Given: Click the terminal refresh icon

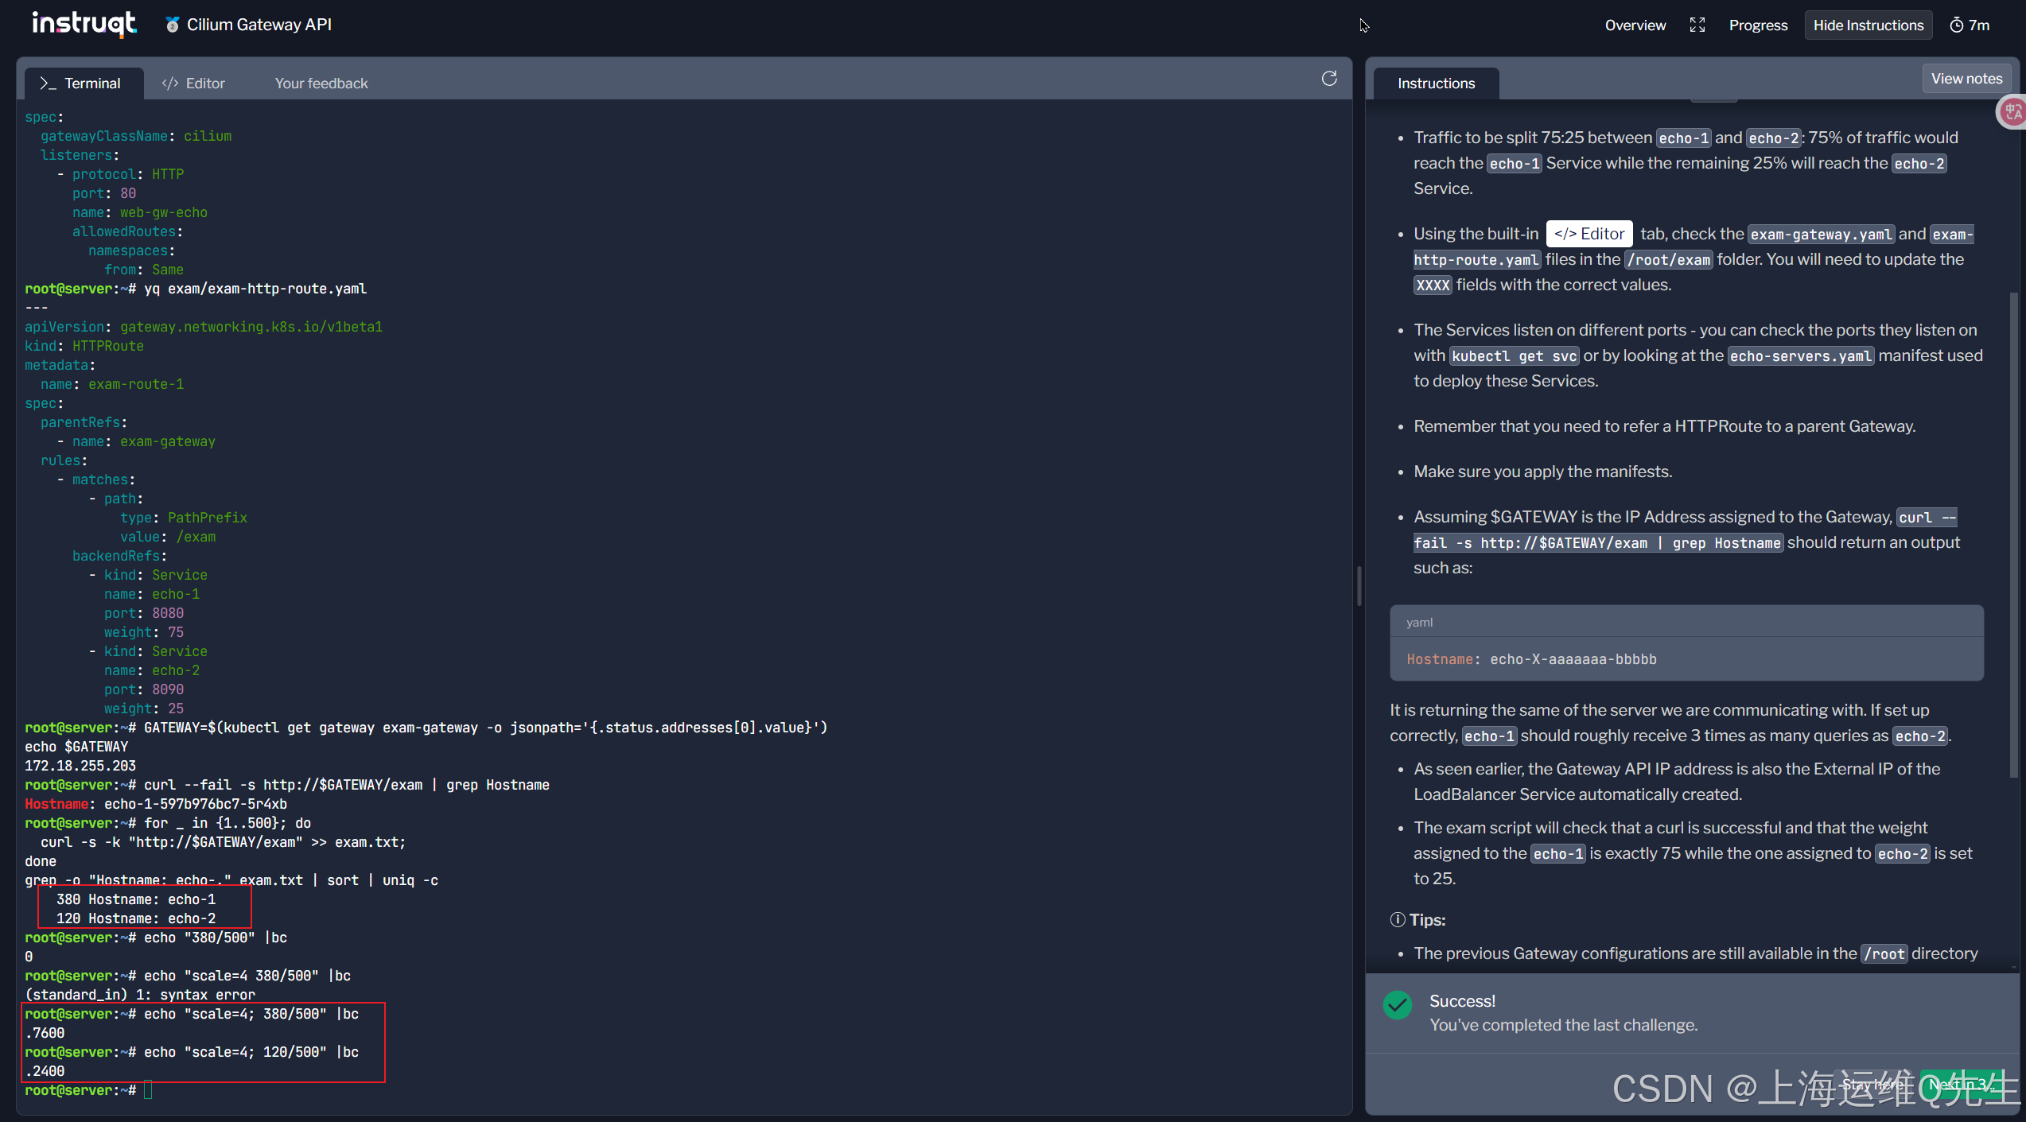Looking at the screenshot, I should (x=1328, y=79).
